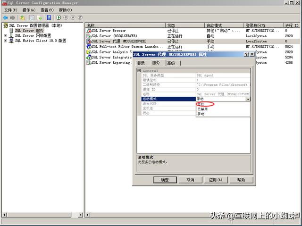Click the 正在运行 status of Full-text row
The height and width of the screenshot is (226, 302).
click(x=175, y=47)
